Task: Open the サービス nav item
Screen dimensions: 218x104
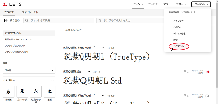Action: point(153,4)
